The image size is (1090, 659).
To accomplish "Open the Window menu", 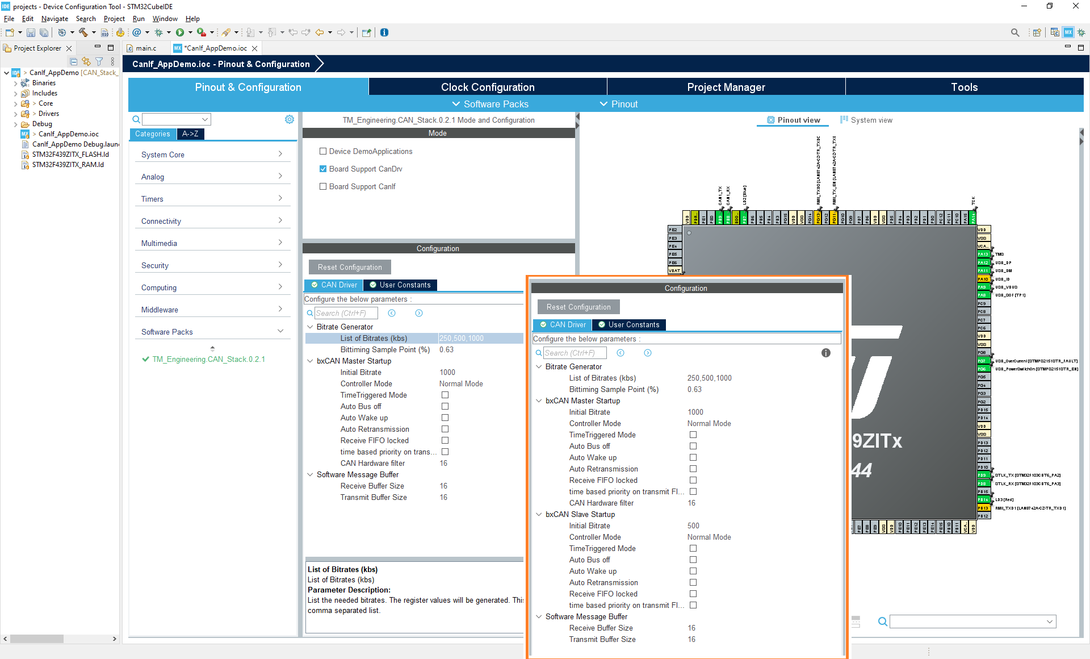I will 165,19.
